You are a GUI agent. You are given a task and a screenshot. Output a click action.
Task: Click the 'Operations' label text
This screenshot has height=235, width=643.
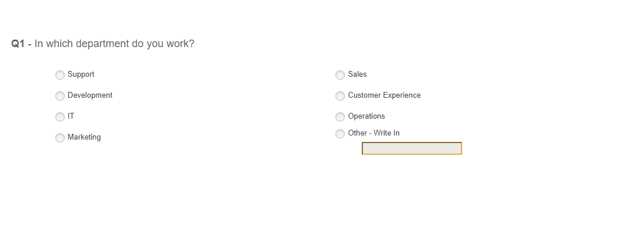[x=366, y=116]
